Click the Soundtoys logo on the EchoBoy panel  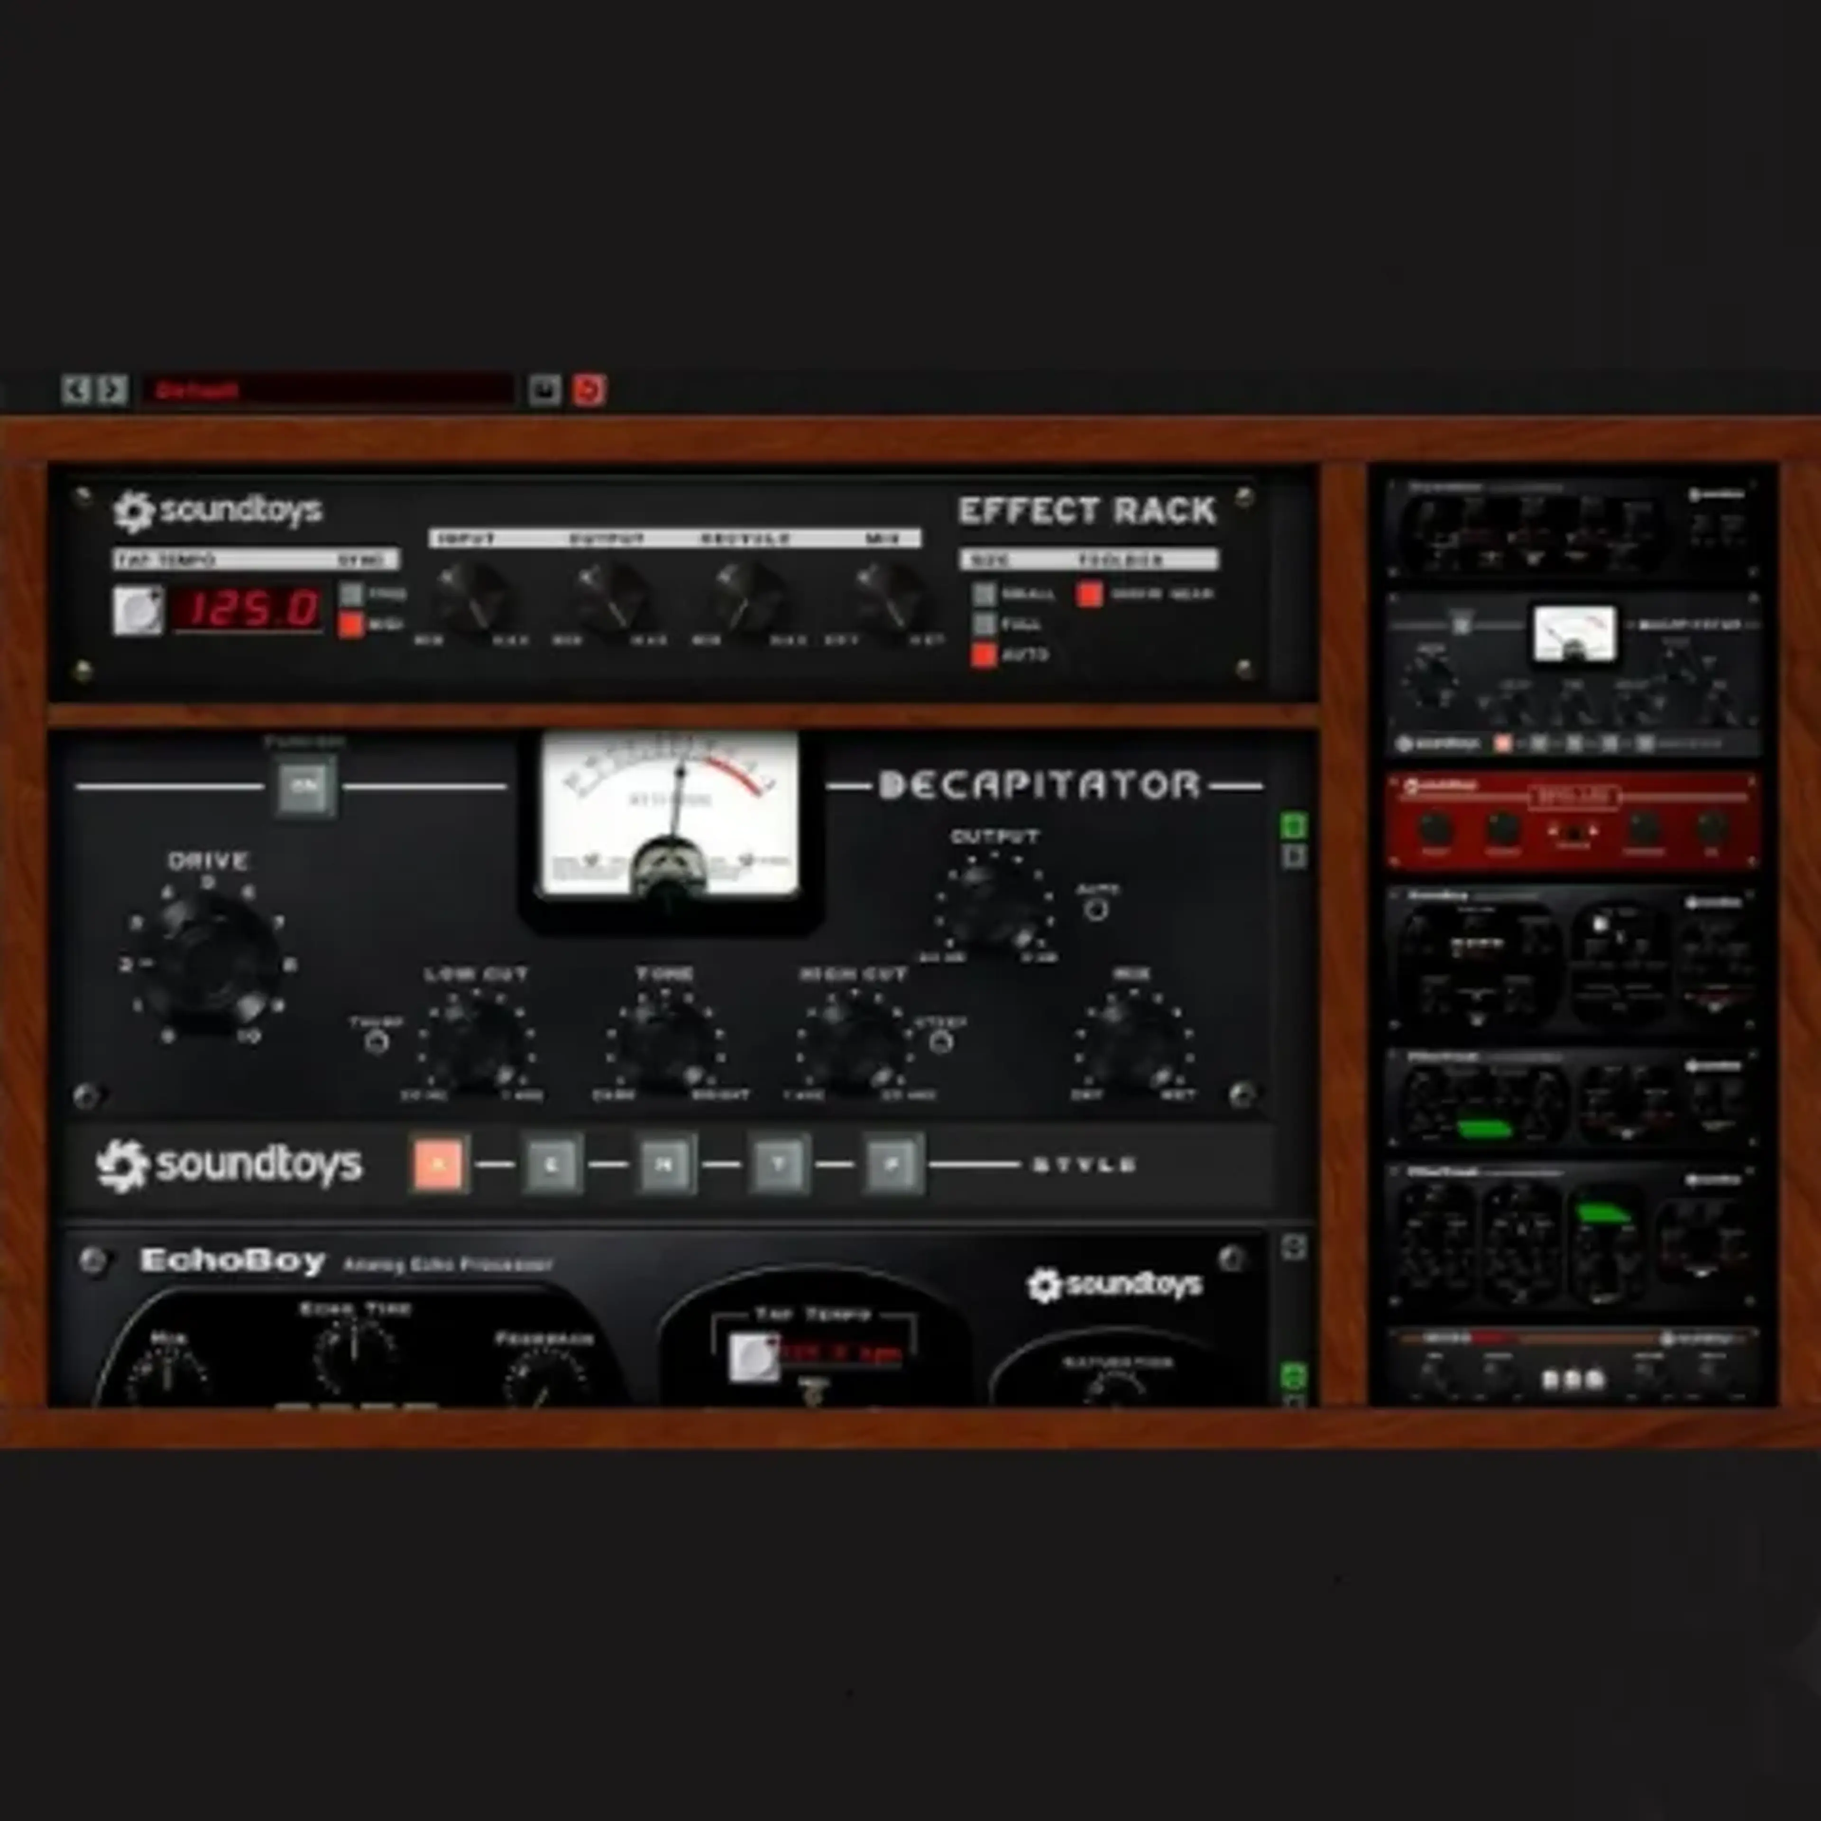(1114, 1285)
